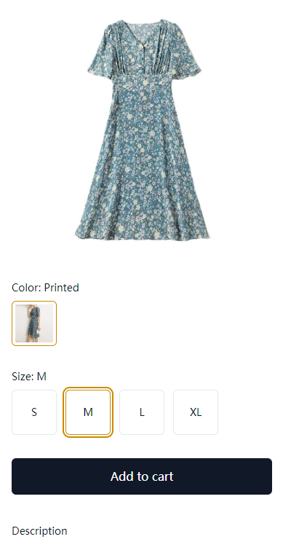Image resolution: width=283 pixels, height=550 pixels.
Task: Click the 'Size: M' label text
Action: [x=28, y=377]
